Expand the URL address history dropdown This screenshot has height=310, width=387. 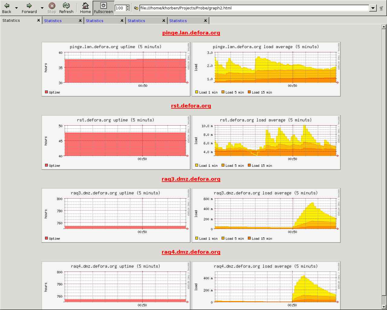(x=373, y=8)
